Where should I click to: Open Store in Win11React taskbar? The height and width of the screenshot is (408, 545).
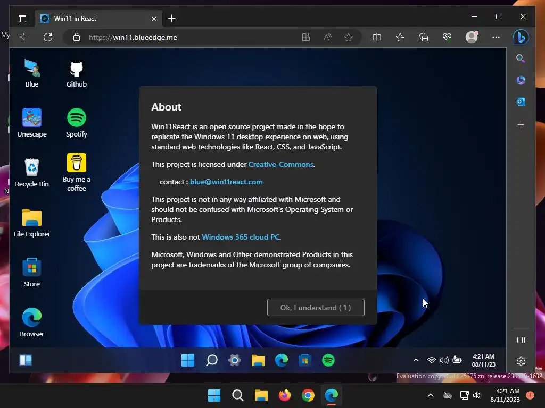tap(305, 360)
